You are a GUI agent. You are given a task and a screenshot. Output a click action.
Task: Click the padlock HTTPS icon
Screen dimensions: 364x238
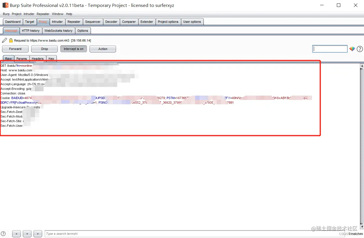click(11, 40)
